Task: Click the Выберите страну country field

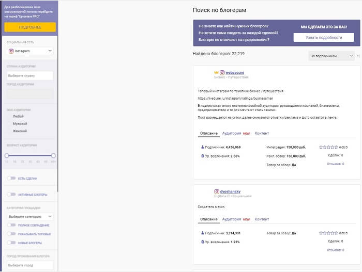Action: click(x=30, y=75)
